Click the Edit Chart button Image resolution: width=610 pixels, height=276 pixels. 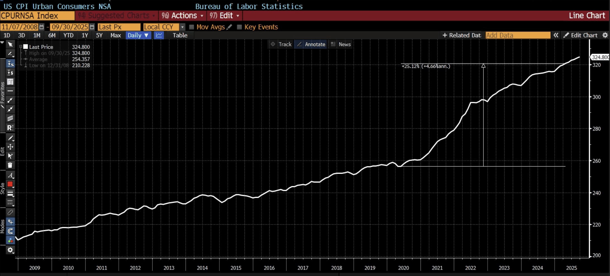[x=581, y=35]
